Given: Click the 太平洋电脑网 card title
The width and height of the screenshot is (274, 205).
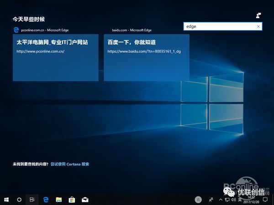Looking at the screenshot, I should tap(52, 42).
